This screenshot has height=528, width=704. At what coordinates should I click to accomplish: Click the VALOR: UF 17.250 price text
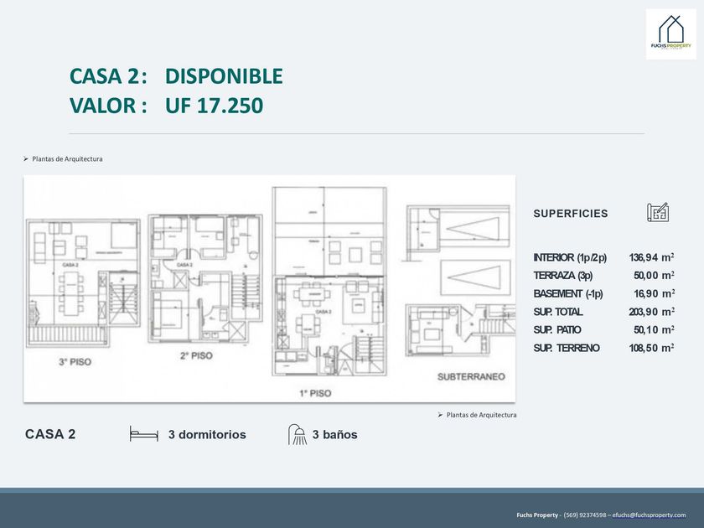pos(167,106)
